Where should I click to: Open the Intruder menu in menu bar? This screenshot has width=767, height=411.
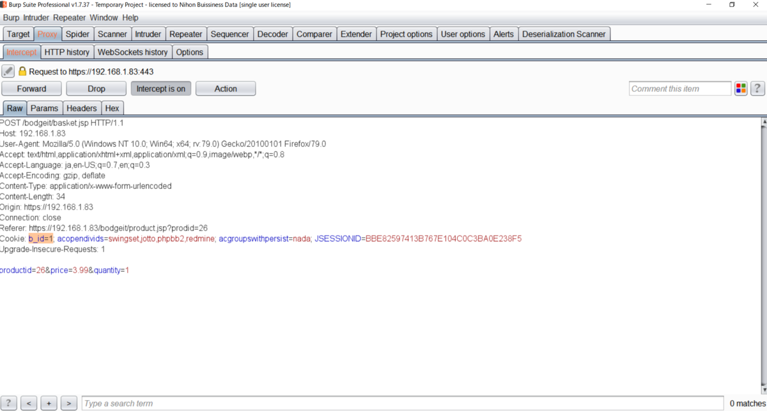[x=37, y=18]
